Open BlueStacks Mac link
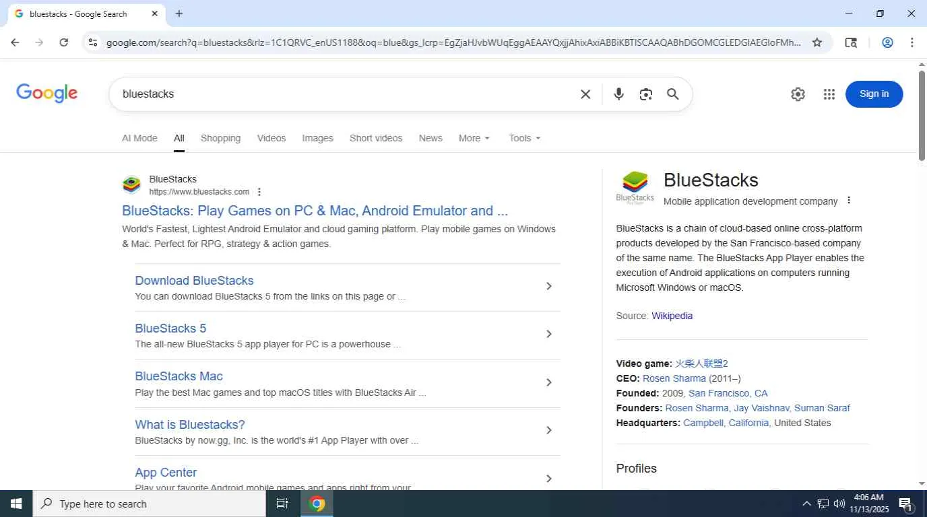Viewport: 927px width, 517px height. 179,376
